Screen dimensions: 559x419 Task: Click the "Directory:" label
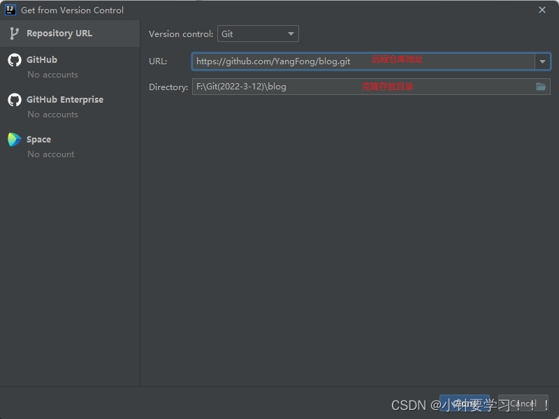(168, 87)
